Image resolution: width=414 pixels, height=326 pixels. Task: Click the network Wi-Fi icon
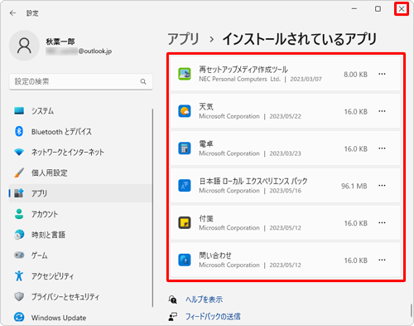click(19, 152)
